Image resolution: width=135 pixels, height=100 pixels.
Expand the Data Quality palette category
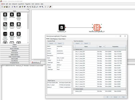(x=14, y=59)
